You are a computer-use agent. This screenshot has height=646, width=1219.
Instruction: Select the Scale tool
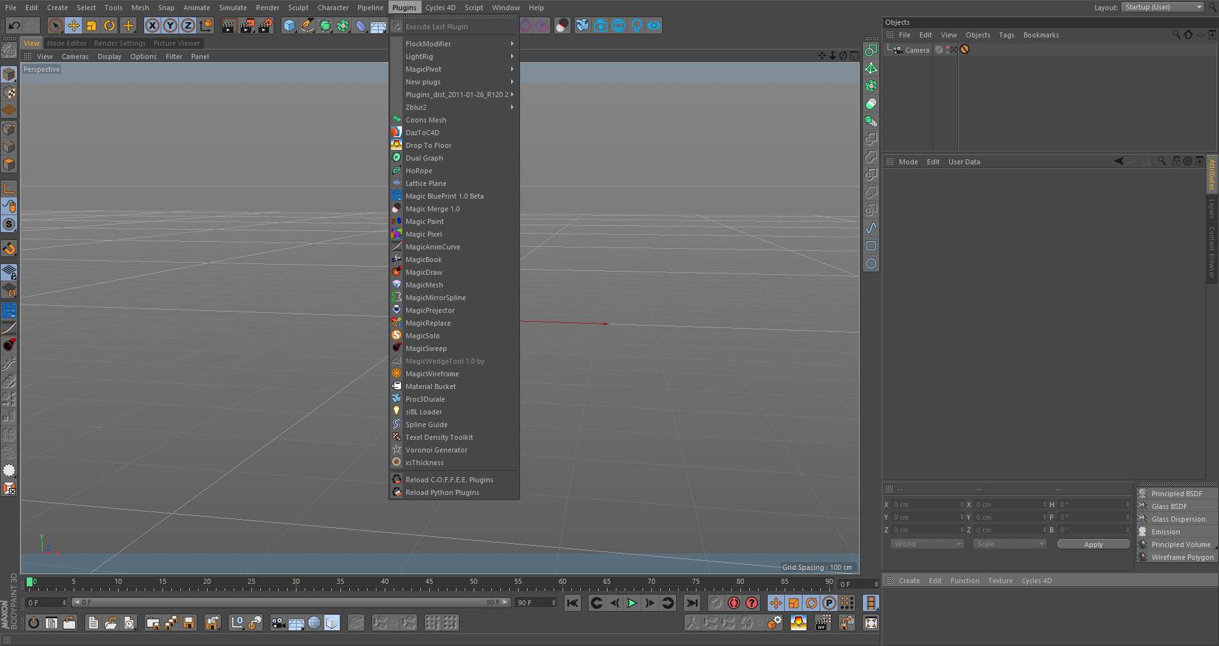tap(91, 25)
